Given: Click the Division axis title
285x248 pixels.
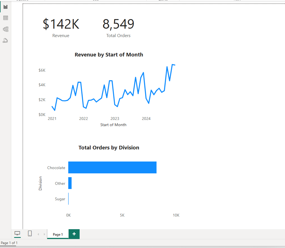Looking at the screenshot, I should (40, 183).
